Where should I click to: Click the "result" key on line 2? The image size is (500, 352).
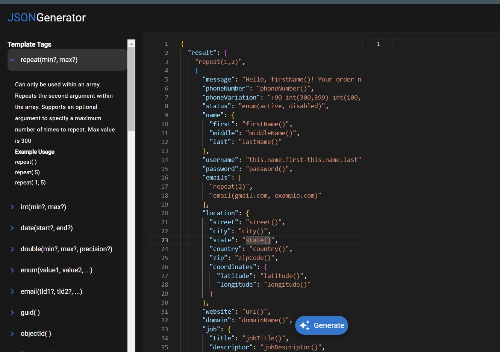coord(202,53)
